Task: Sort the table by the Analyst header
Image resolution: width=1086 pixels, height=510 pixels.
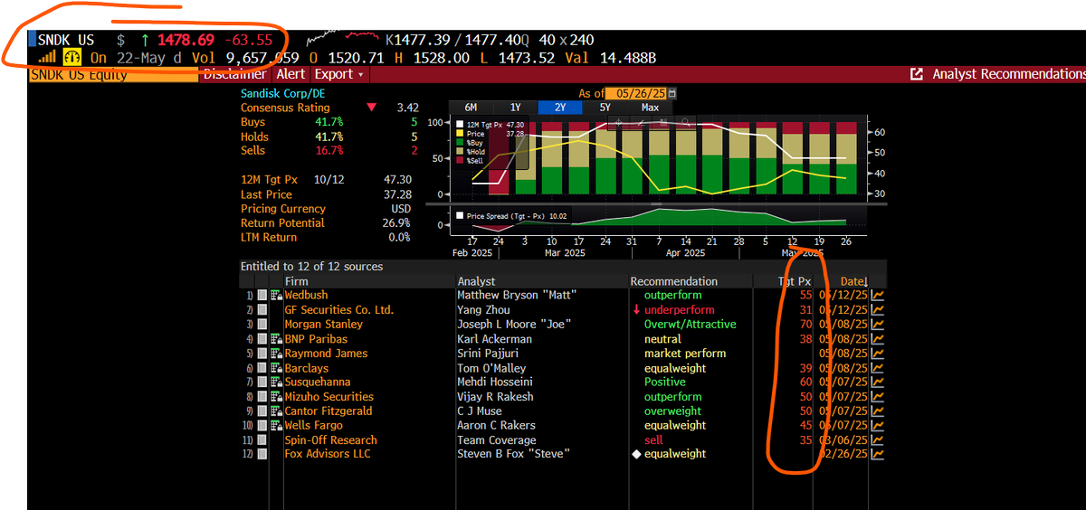Action: point(477,281)
